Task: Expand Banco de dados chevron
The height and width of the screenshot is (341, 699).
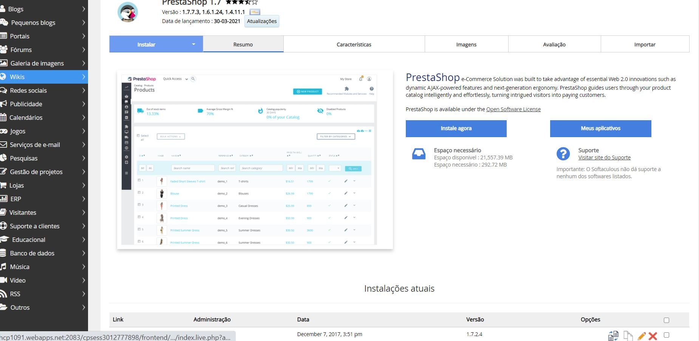Action: [84, 253]
